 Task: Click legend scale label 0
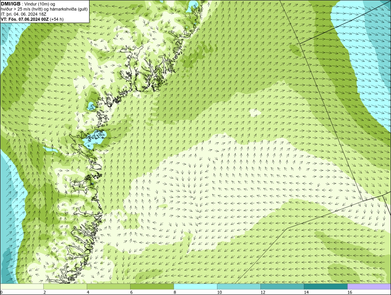click(x=1, y=292)
